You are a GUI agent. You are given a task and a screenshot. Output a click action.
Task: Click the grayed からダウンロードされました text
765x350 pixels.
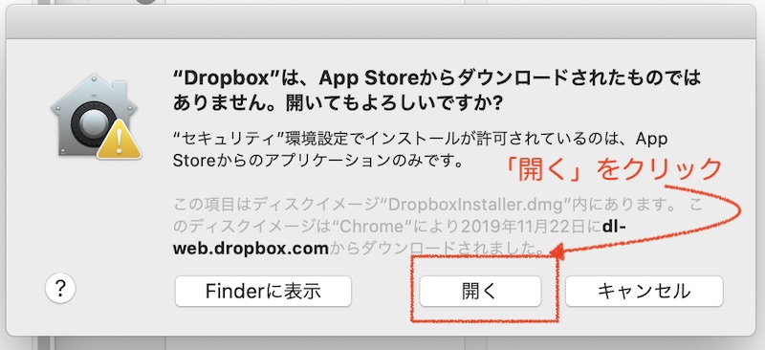tap(437, 249)
